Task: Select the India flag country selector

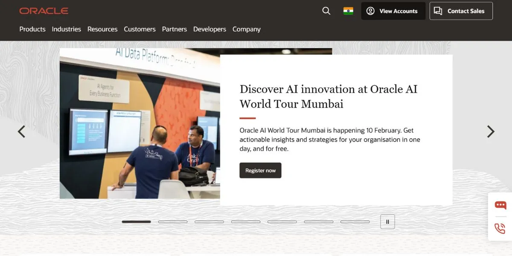Action: click(348, 11)
